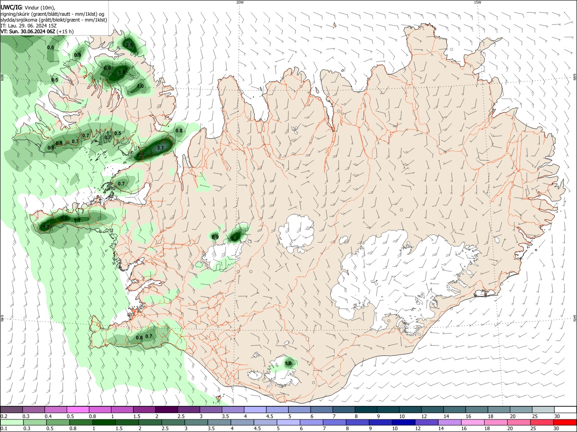Viewport: 577px width, 432px height.
Task: Click the slydda/snjókoma legend description line
Action: click(54, 20)
